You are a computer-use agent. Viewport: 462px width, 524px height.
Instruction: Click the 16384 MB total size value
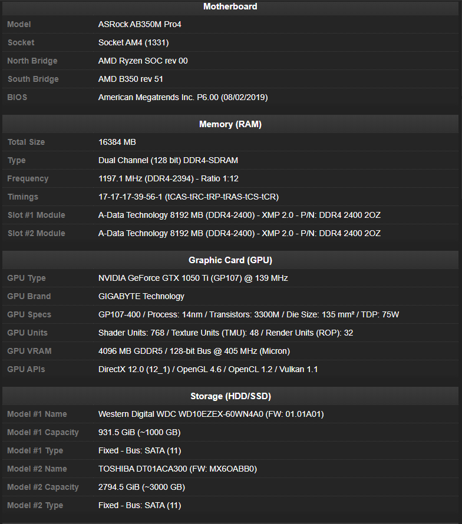coord(117,142)
